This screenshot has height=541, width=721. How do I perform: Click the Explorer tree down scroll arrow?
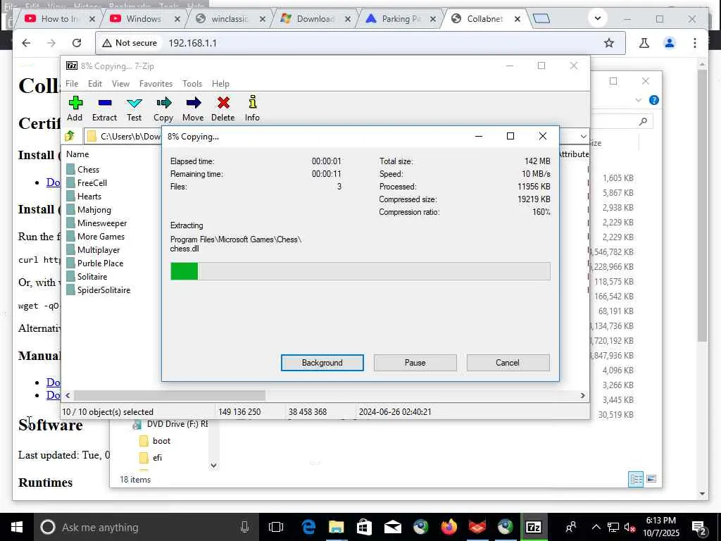point(213,466)
